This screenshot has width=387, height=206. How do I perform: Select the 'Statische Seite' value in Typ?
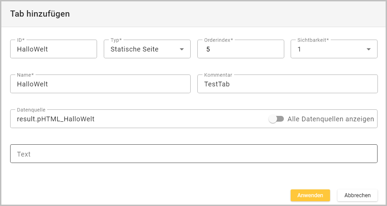[x=135, y=49]
